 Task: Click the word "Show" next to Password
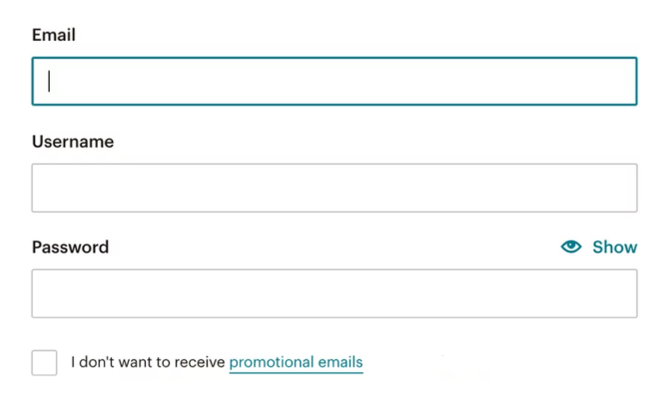614,246
